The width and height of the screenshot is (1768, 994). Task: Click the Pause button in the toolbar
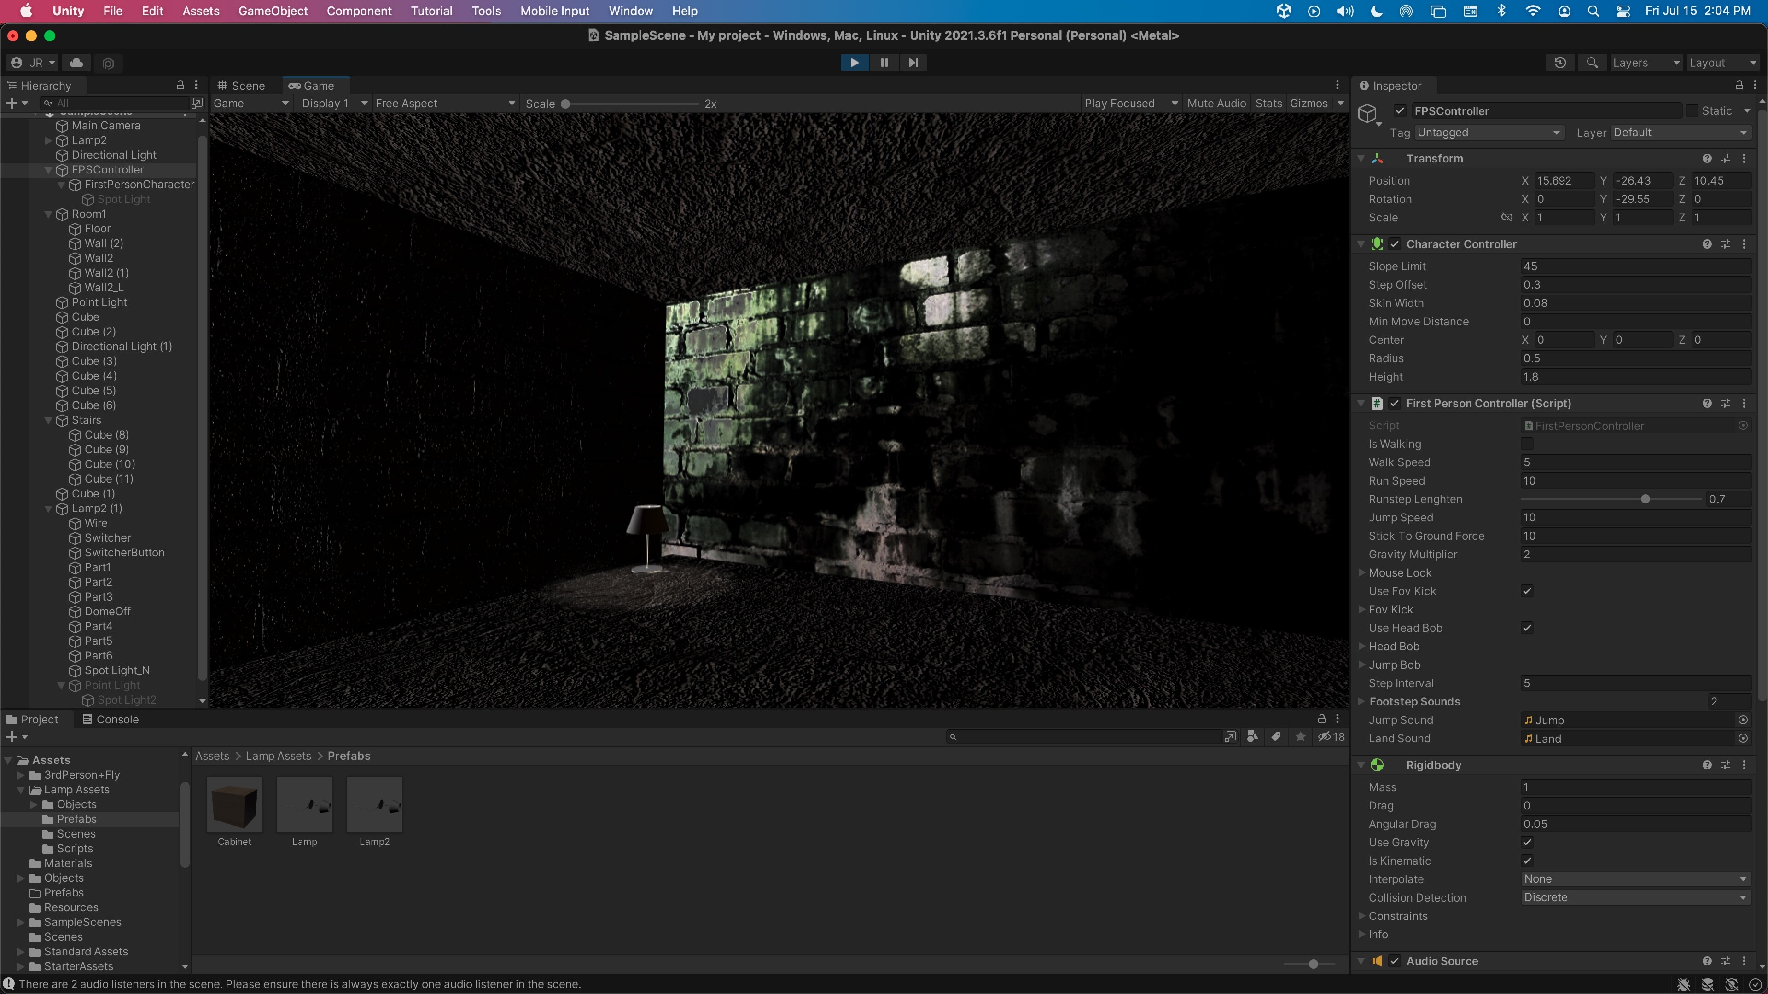tap(884, 63)
